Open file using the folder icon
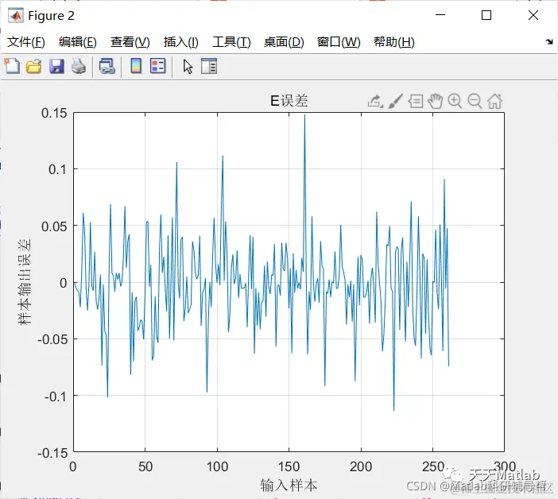558x499 pixels. pos(34,67)
